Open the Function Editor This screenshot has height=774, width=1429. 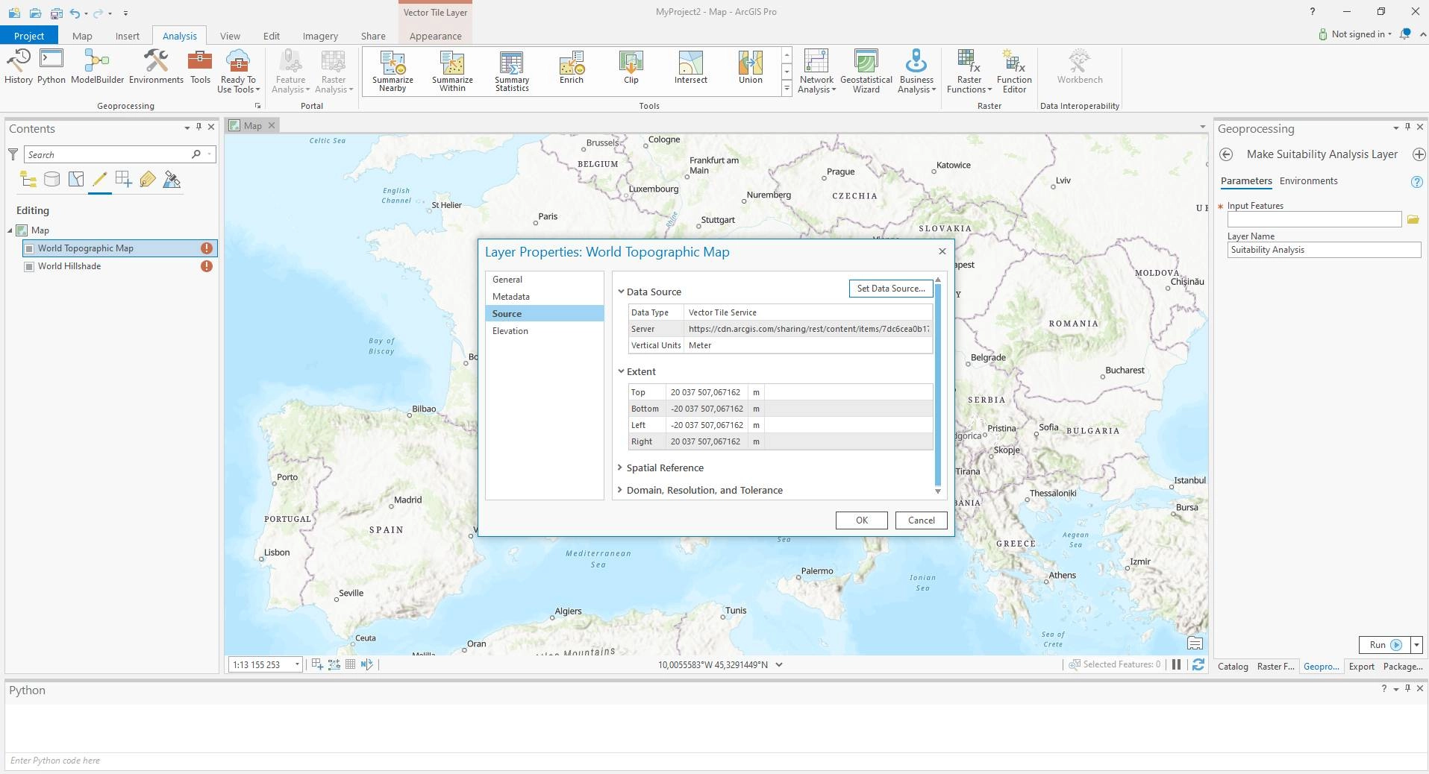click(1014, 71)
